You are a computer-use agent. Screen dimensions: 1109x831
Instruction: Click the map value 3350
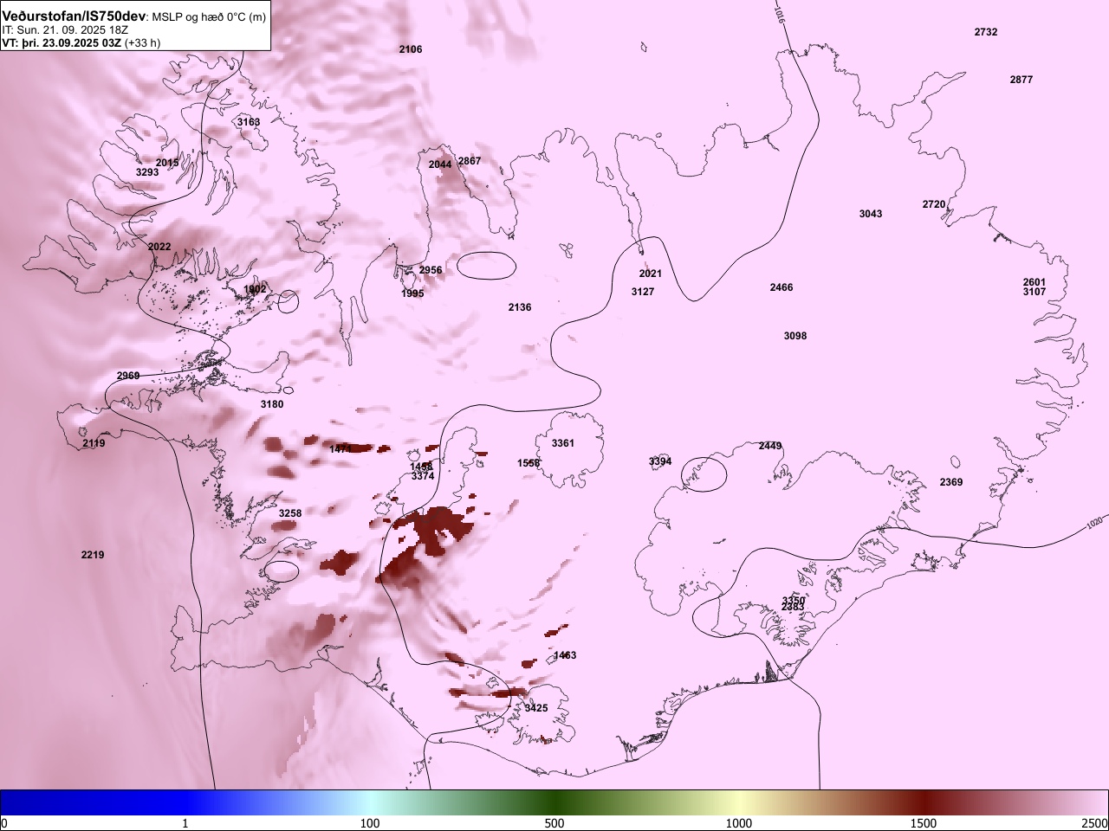coord(794,600)
